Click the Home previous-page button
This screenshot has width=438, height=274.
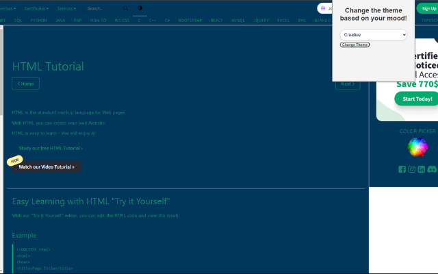26,84
